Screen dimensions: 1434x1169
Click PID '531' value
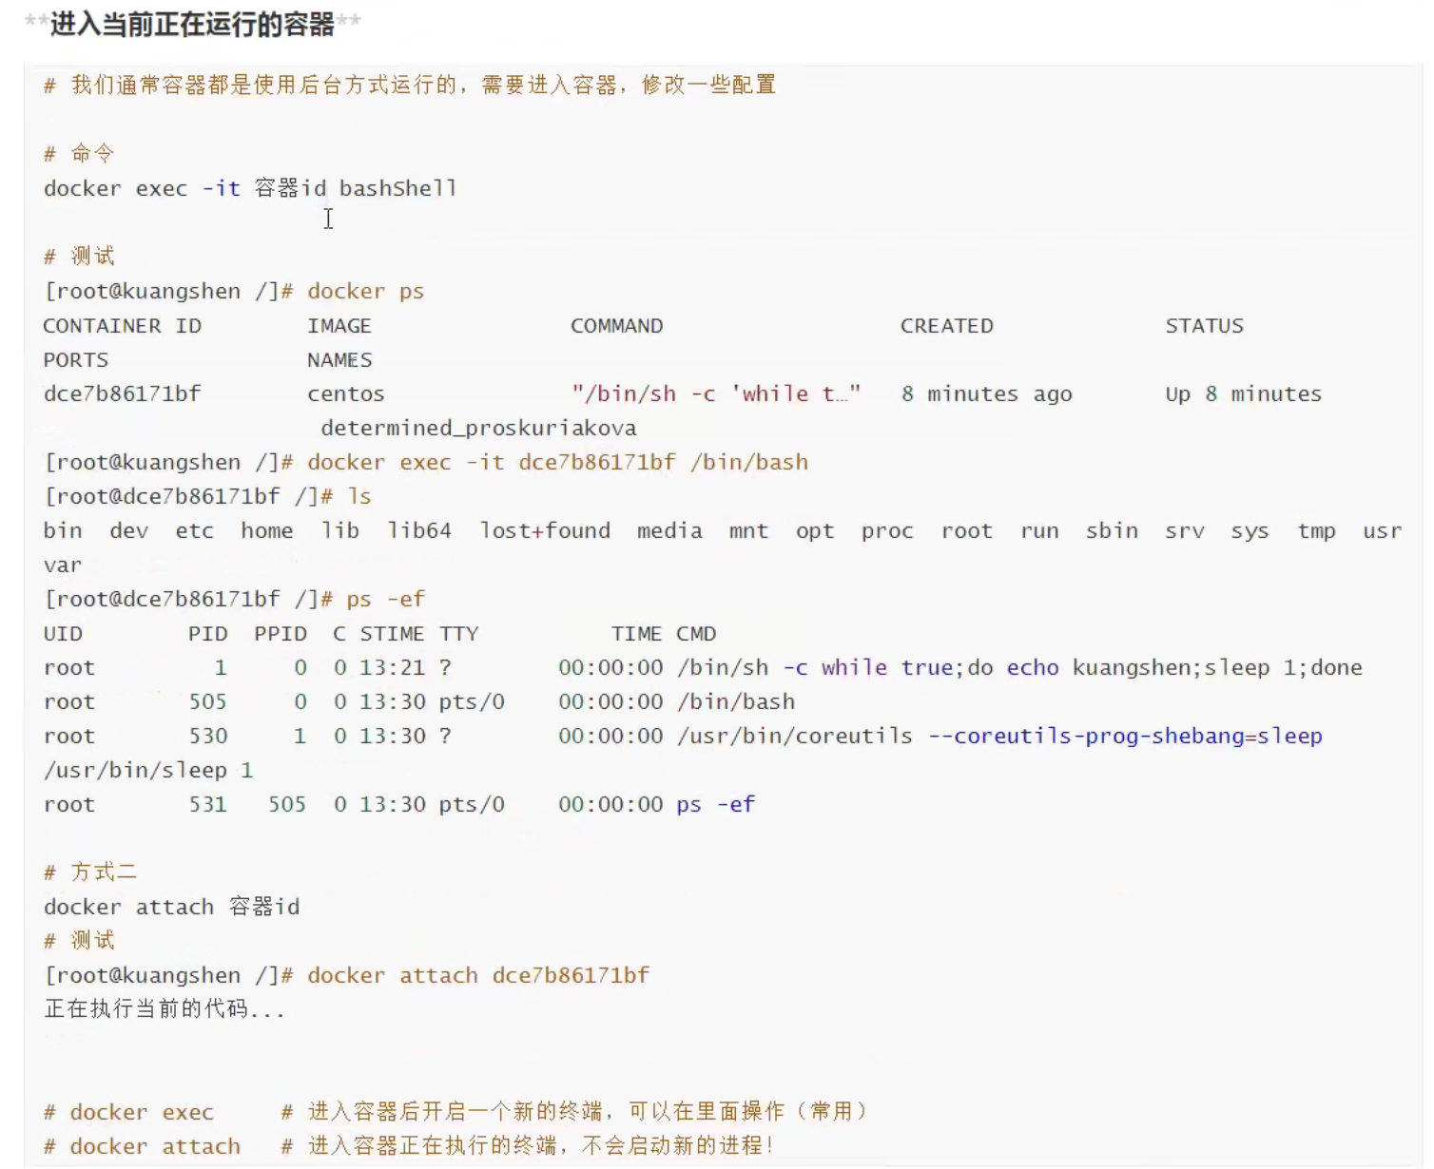point(208,804)
